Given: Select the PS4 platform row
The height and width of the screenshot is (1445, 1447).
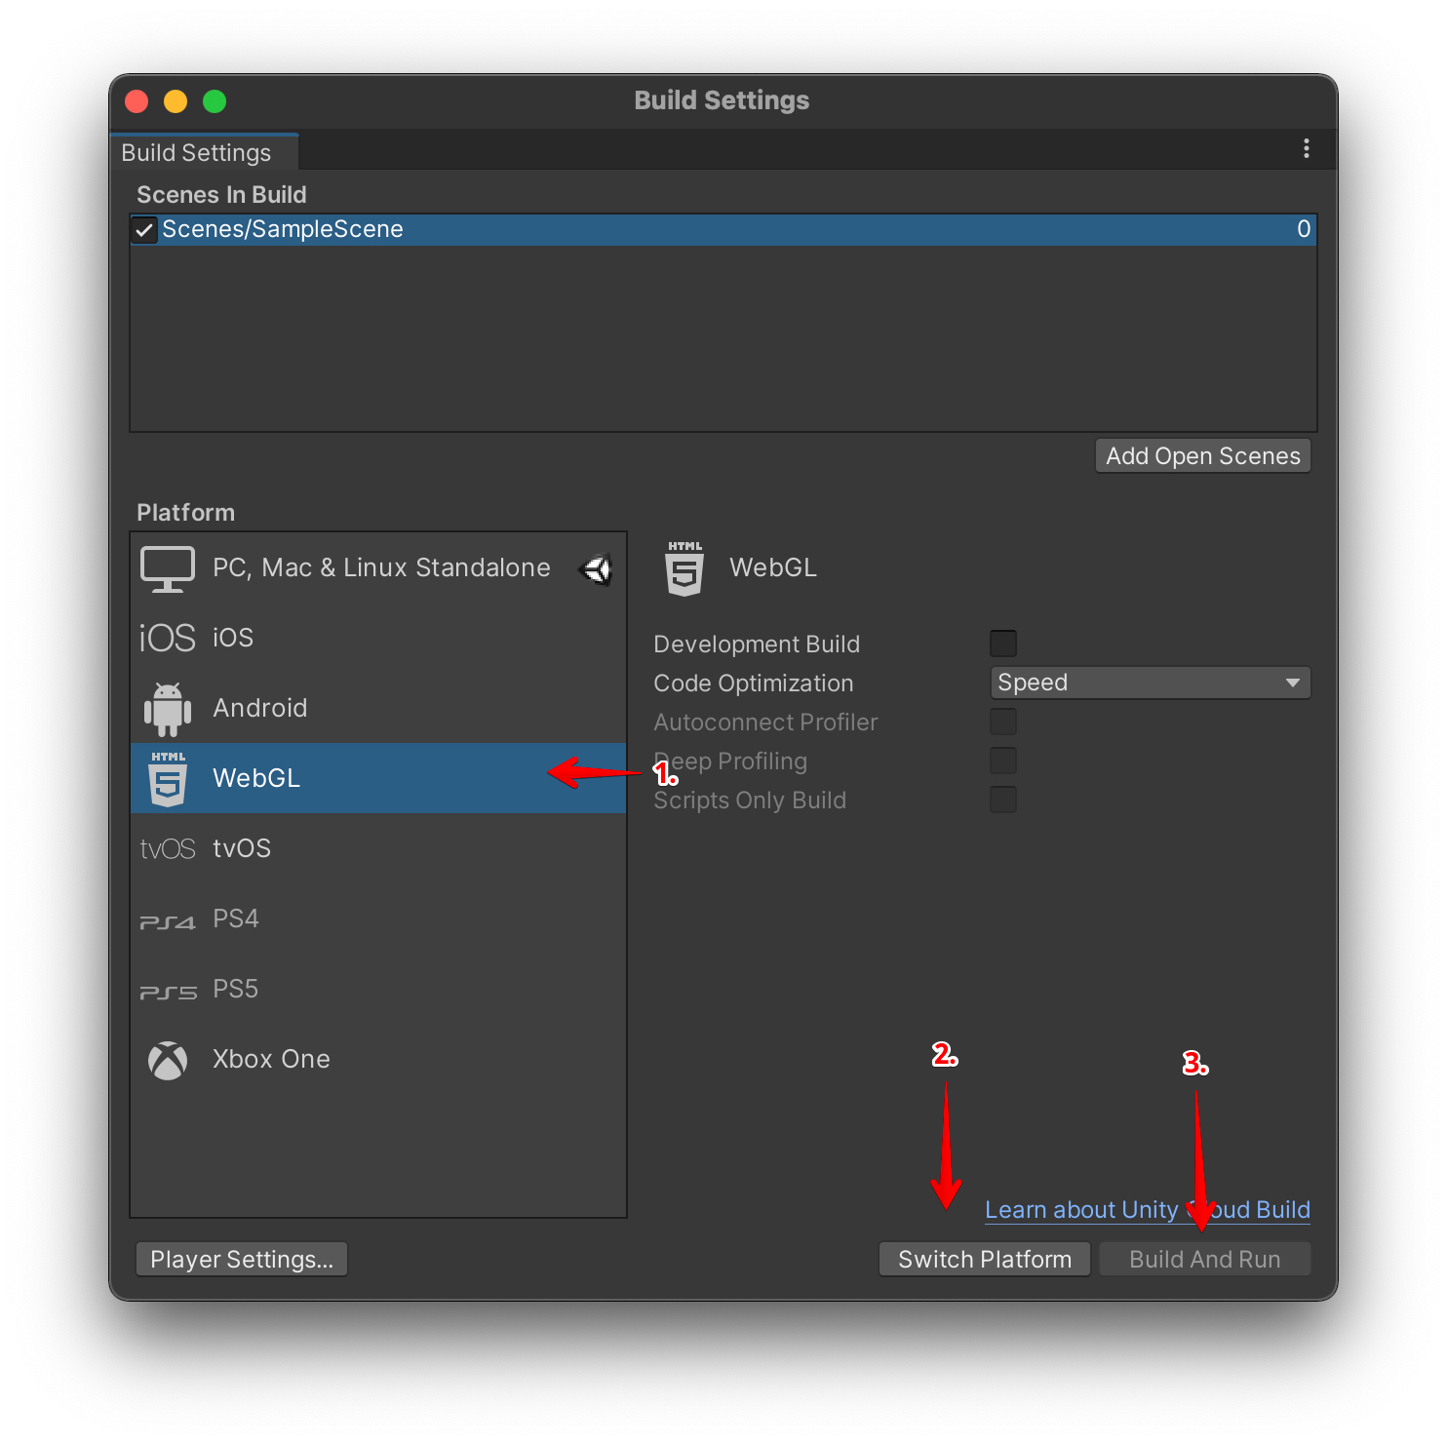Looking at the screenshot, I should click(378, 919).
